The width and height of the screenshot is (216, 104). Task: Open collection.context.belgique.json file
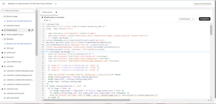click(x=19, y=75)
